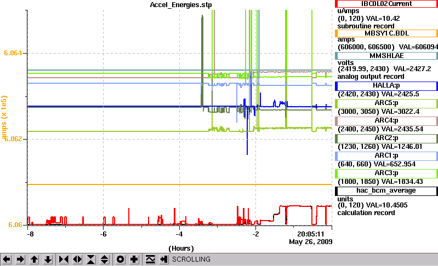
Task: Click the "subroutine record" description text
Action: (x=366, y=26)
